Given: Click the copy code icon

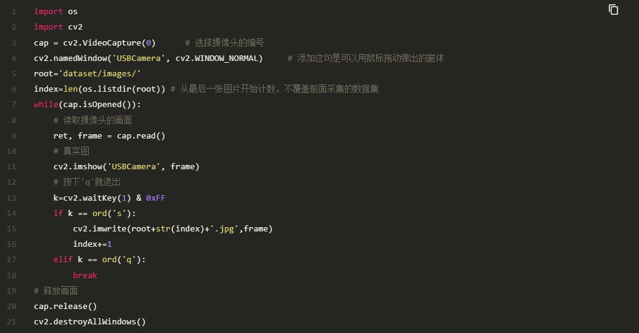Looking at the screenshot, I should 613,9.
